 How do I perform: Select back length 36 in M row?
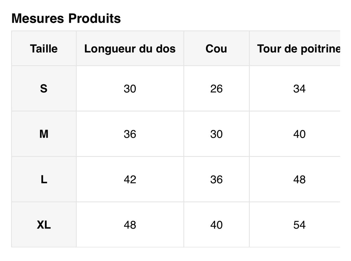130,134
